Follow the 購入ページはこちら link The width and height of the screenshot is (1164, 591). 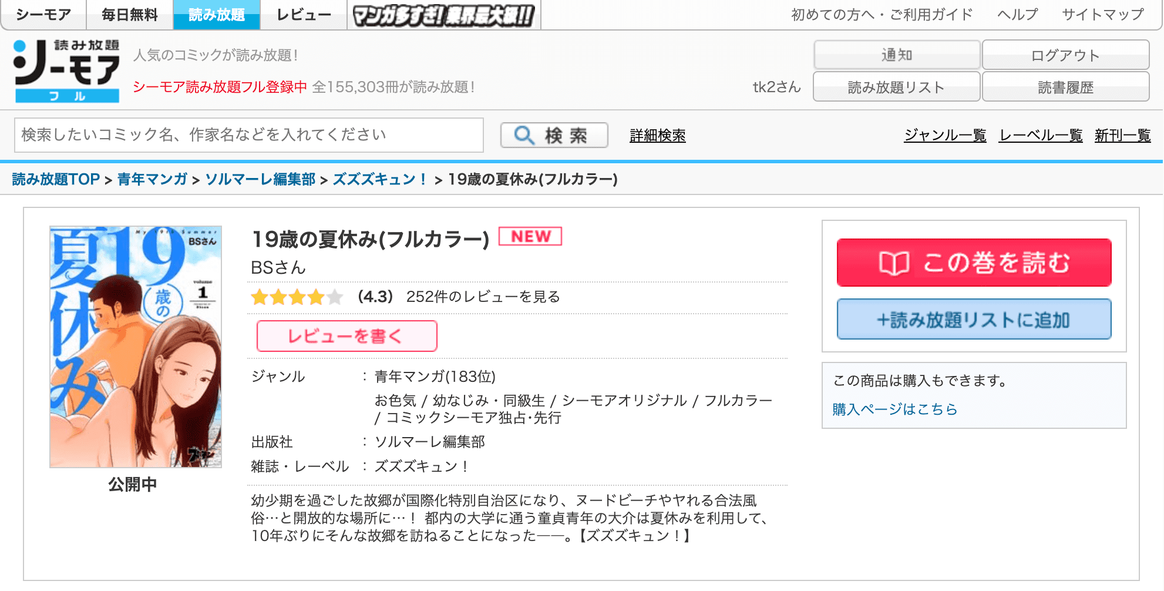[894, 409]
